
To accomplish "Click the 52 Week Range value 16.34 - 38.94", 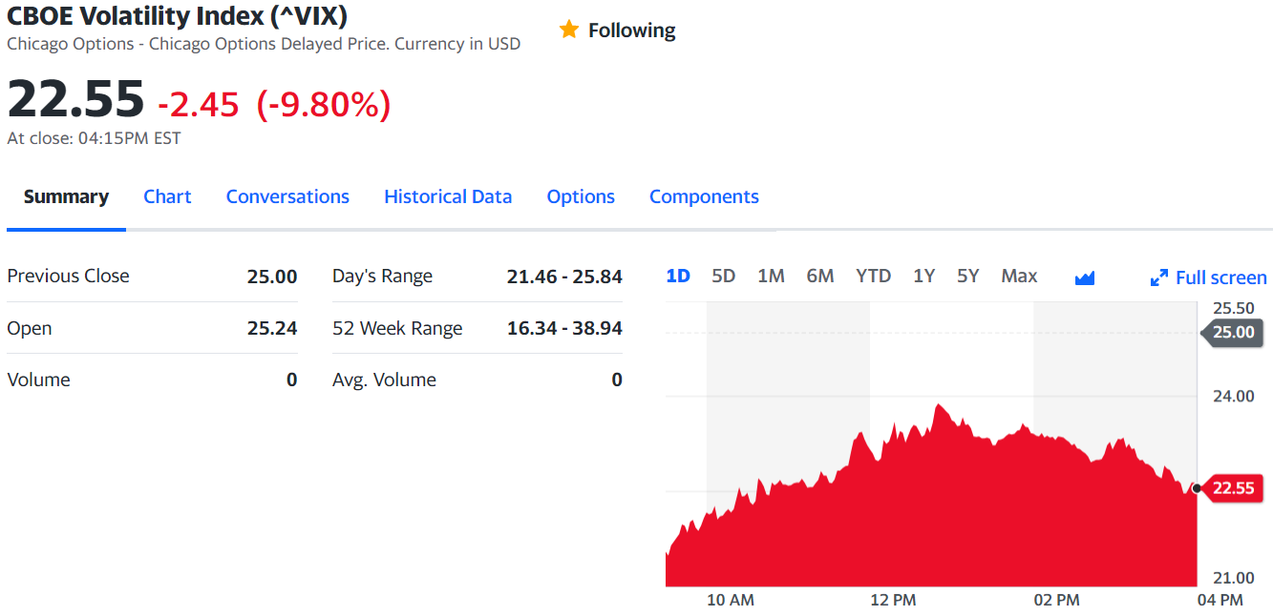I will pyautogui.click(x=564, y=328).
